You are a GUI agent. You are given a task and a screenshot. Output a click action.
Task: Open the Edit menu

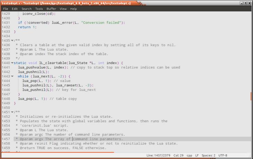click(15, 9)
